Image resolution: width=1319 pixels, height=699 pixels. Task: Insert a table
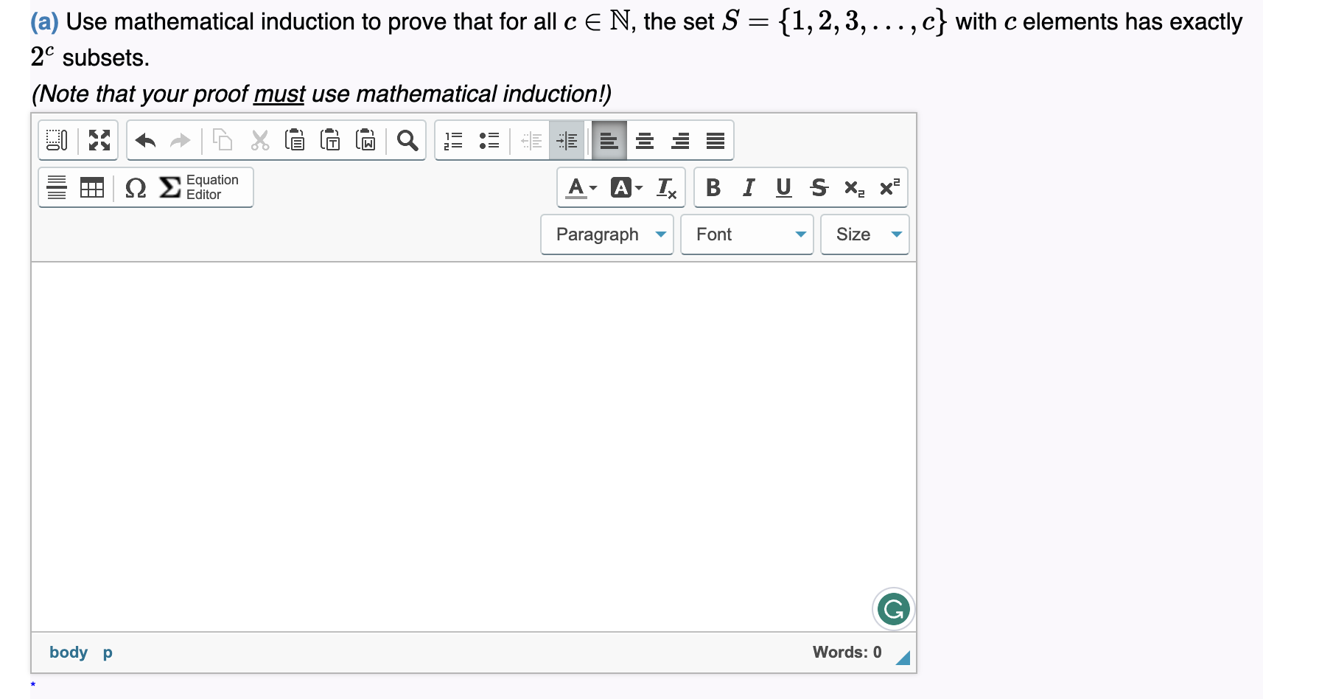90,187
